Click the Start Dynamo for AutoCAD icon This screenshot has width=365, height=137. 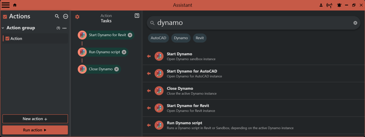pyautogui.click(x=159, y=73)
